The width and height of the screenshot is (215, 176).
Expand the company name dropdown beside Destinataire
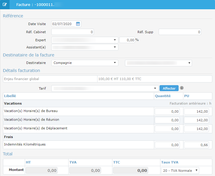pyautogui.click(x=158, y=63)
